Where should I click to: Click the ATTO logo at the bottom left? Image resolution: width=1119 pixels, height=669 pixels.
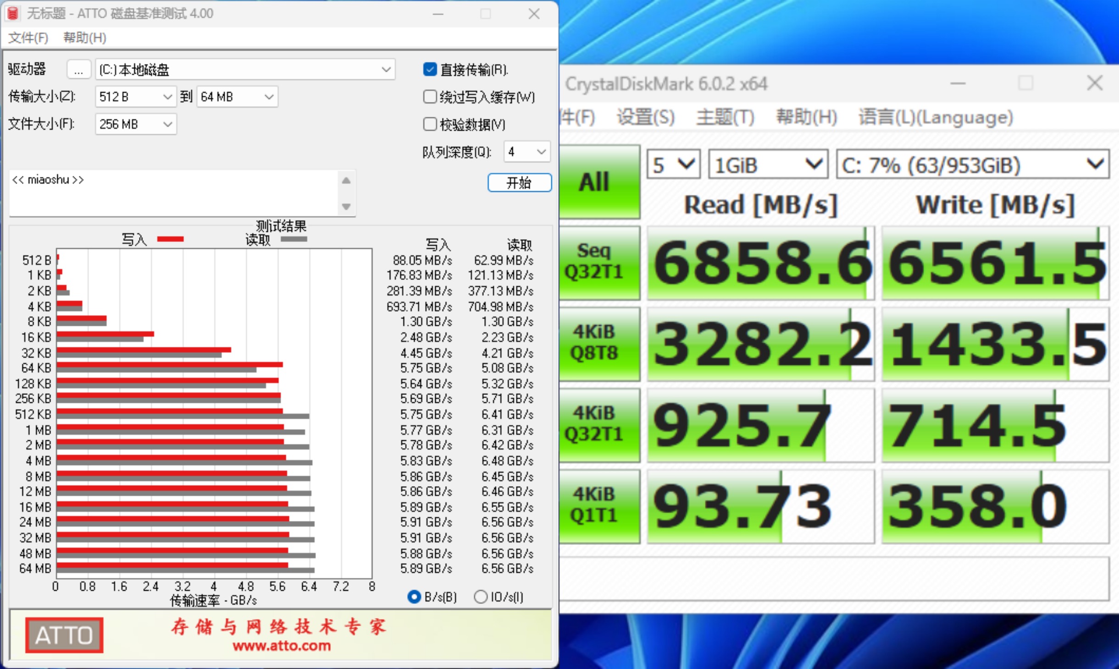(64, 635)
